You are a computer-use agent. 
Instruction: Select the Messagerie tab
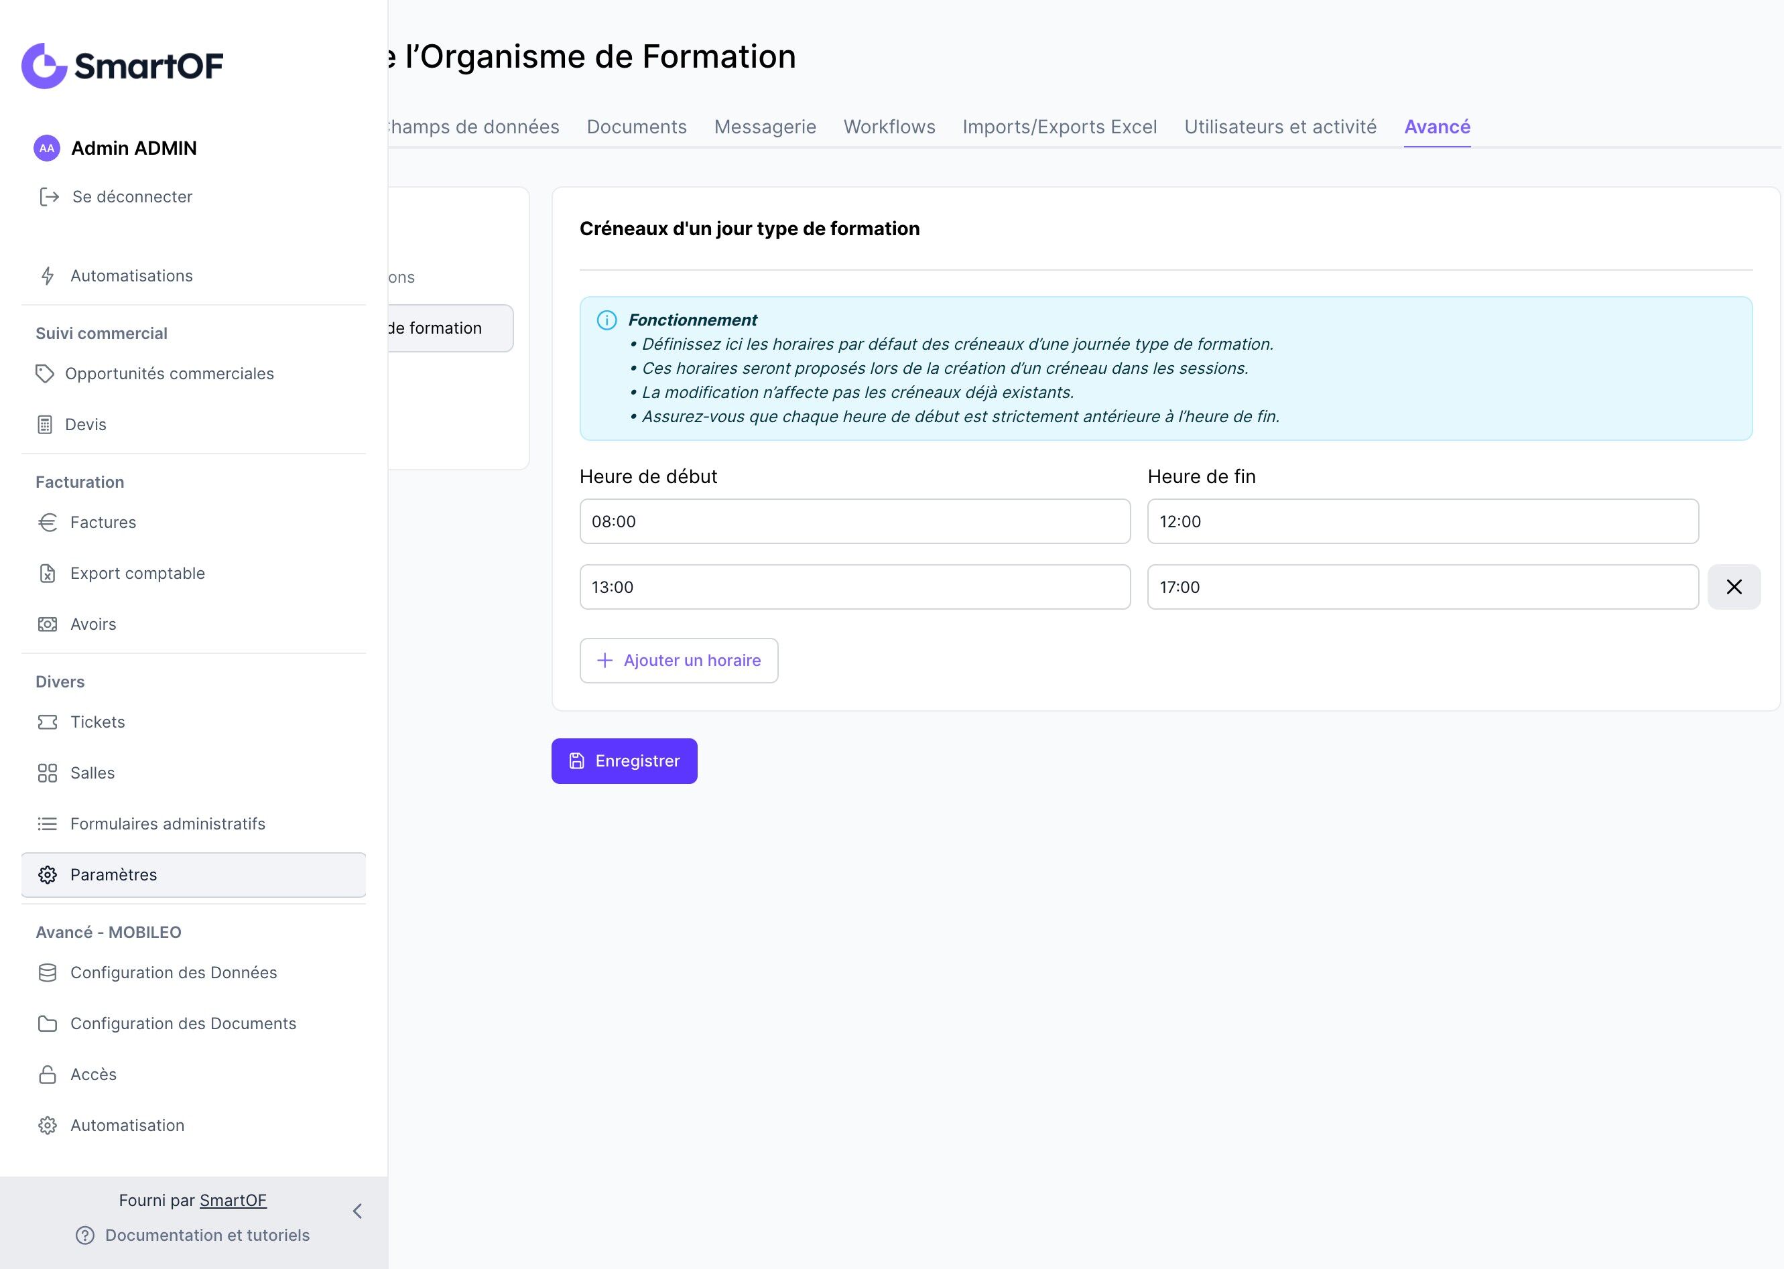coord(764,127)
